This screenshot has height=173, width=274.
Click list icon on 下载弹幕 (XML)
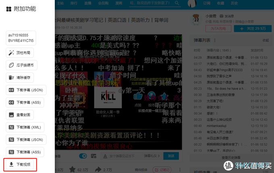(11, 127)
